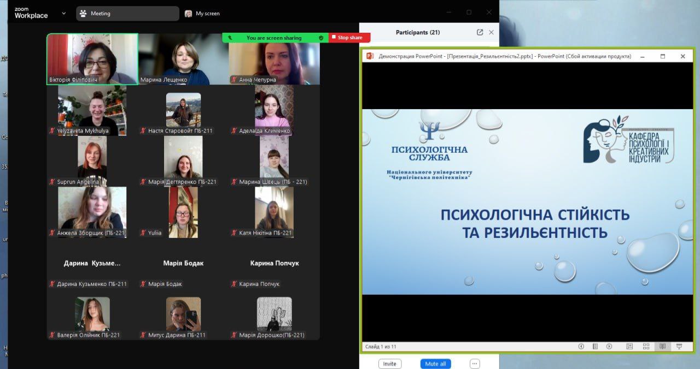Click previous slide arrow in PowerPoint status bar
Screen dimensions: 700x369
pyautogui.click(x=581, y=346)
